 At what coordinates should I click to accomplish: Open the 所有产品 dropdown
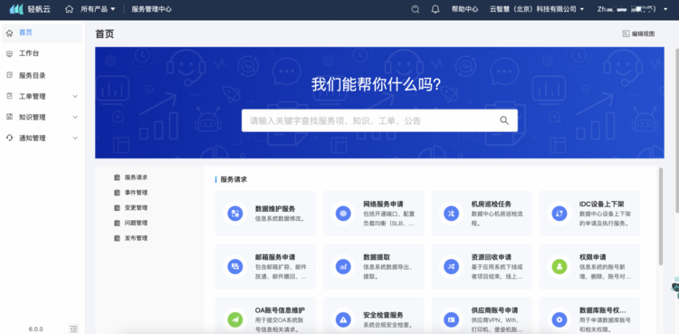98,9
